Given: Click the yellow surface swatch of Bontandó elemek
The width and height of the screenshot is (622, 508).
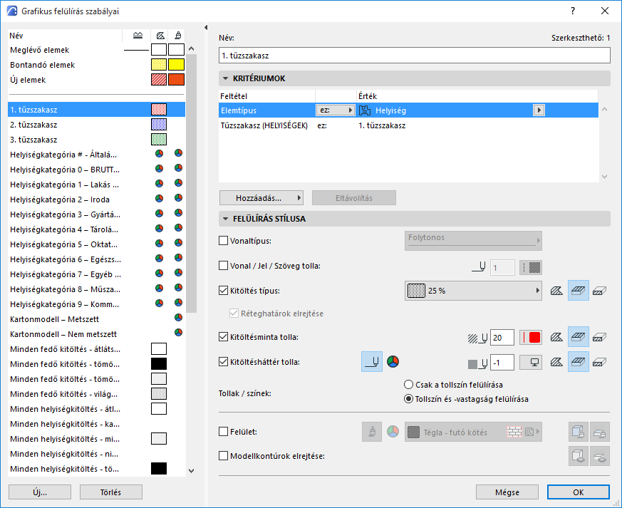Looking at the screenshot, I should (176, 64).
